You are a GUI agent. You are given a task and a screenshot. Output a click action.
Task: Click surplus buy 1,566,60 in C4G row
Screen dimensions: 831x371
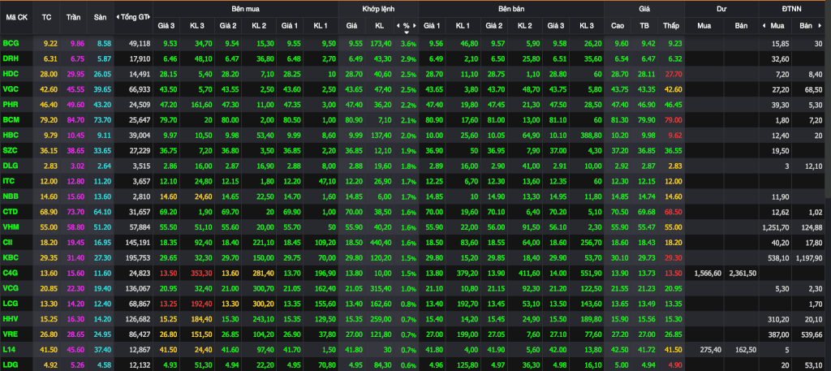click(708, 274)
